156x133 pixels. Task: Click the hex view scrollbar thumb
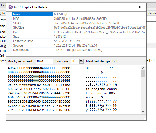pyautogui.click(x=143, y=74)
